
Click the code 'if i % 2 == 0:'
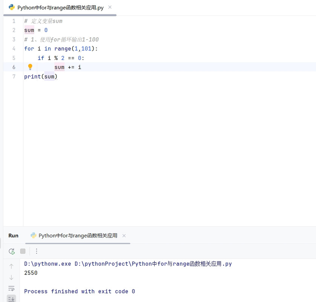pos(61,58)
